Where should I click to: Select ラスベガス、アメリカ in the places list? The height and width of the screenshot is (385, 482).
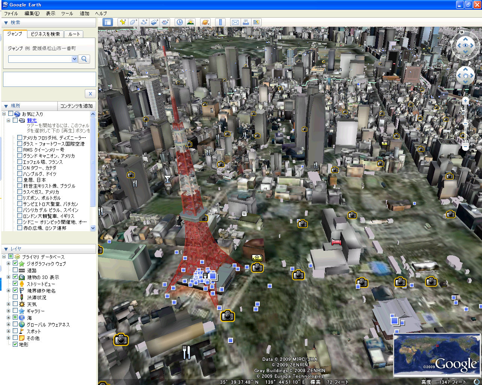pos(41,192)
